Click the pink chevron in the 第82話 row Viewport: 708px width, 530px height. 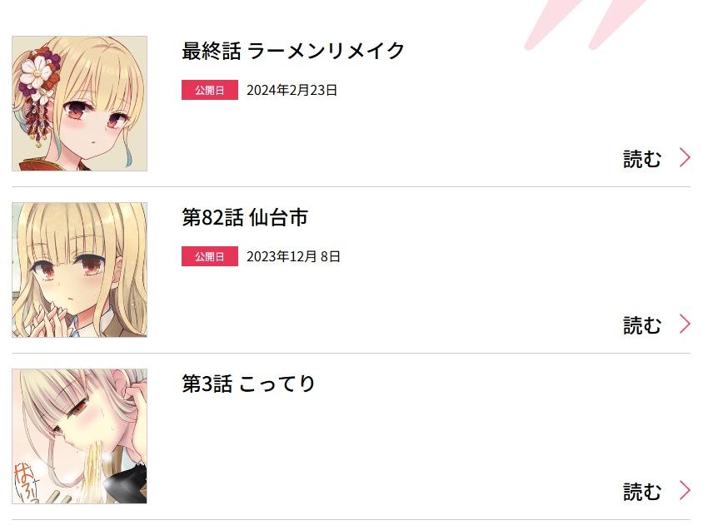point(685,324)
